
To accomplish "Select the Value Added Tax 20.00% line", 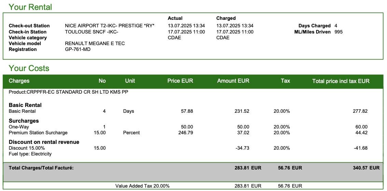I will [x=142, y=186].
